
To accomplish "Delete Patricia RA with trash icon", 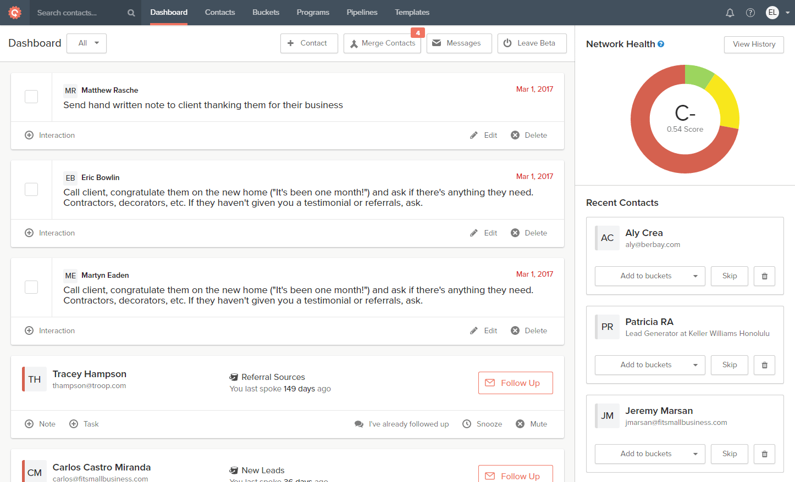I will click(764, 365).
